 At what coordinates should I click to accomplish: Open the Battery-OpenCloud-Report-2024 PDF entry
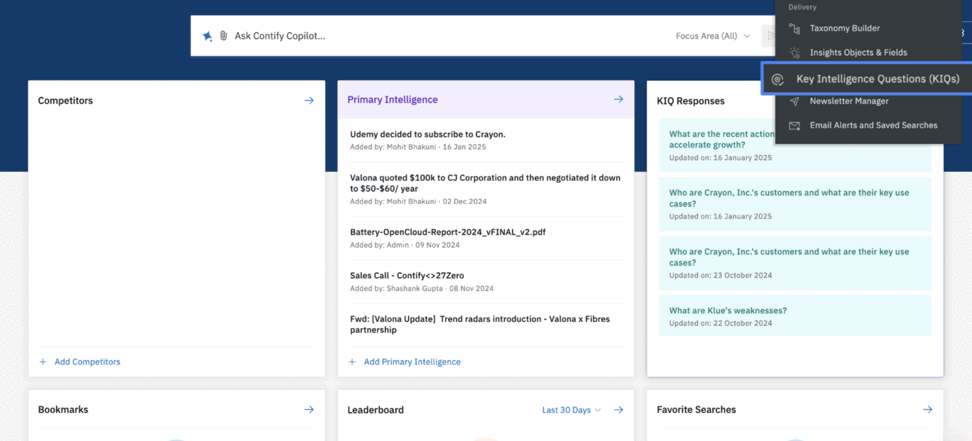pyautogui.click(x=447, y=232)
